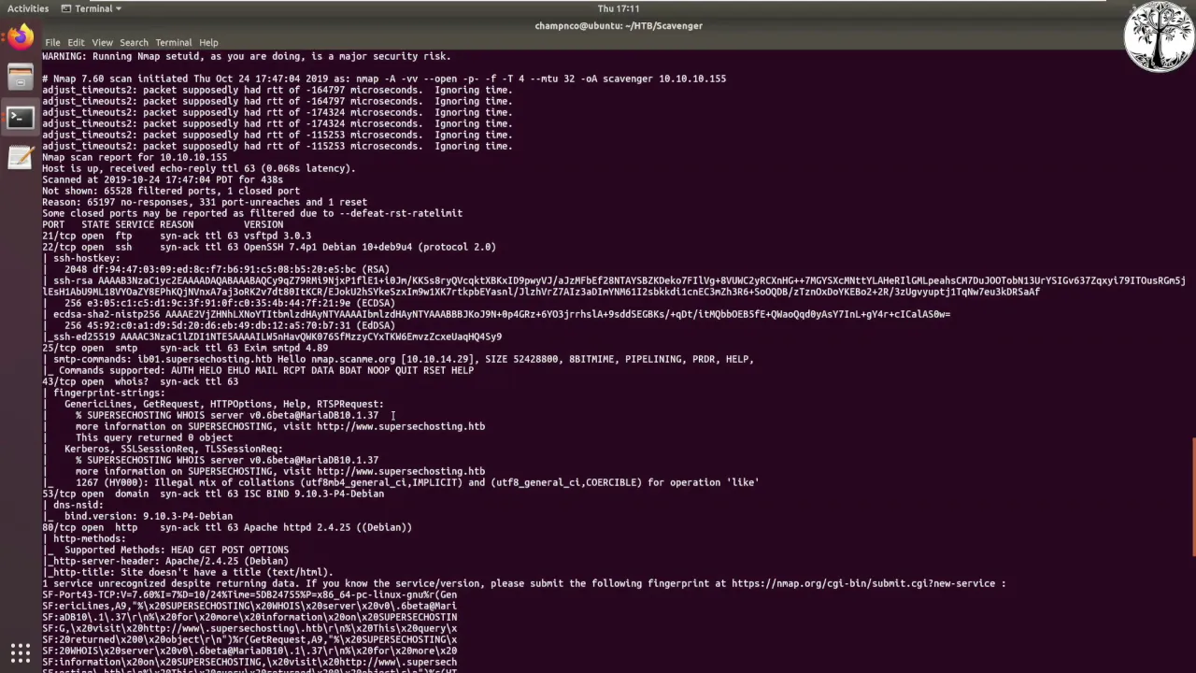Click 'Kerberos, SSLSessionReq, TLSSessionReq:' line

174,449
